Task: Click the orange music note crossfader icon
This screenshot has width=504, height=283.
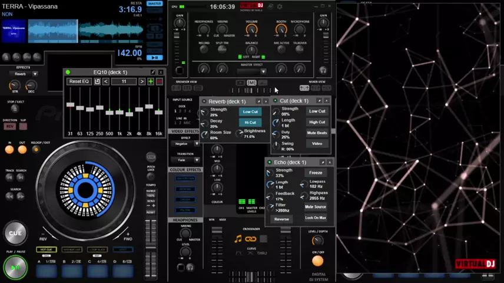Action: tap(238, 239)
